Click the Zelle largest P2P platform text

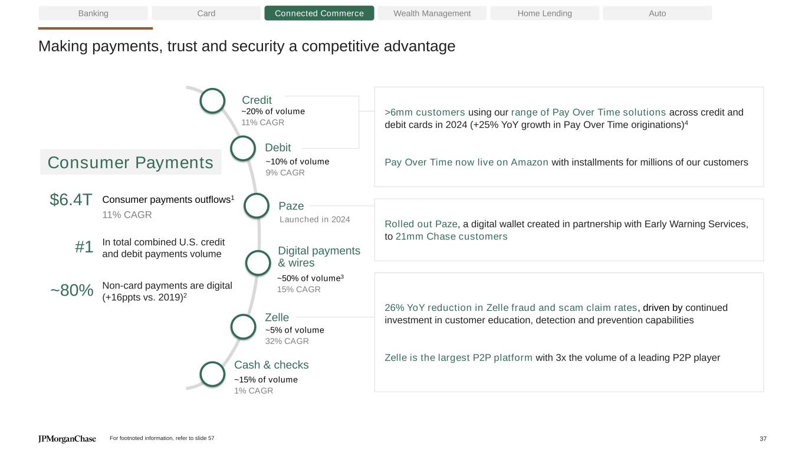pos(458,357)
